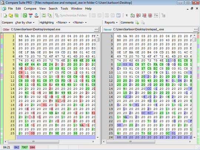This screenshot has width=200, height=150.
Task: Click the green 7907 status count
Action: coord(24,147)
